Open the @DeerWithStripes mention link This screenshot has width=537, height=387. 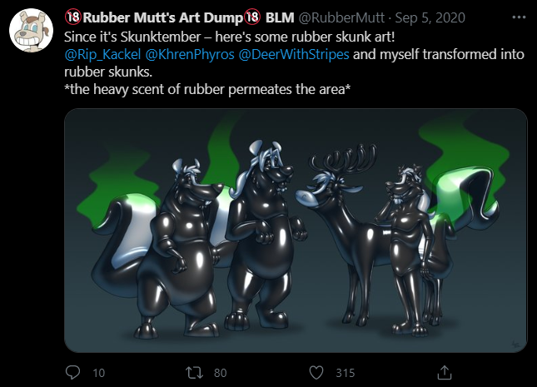pos(294,54)
